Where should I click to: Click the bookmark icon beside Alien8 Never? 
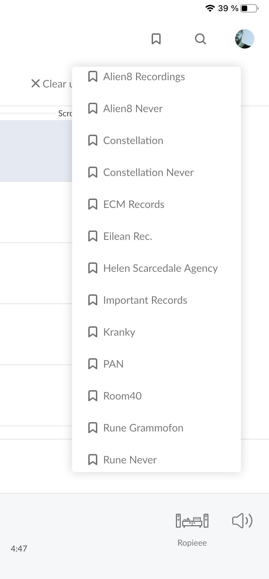pyautogui.click(x=93, y=109)
